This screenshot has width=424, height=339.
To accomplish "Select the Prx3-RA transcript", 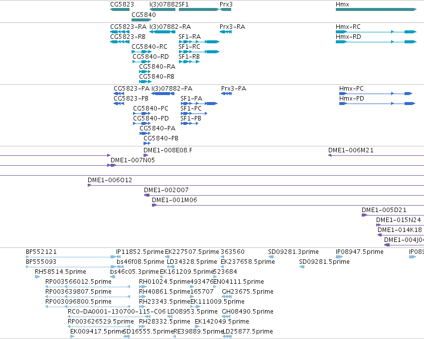I will click(226, 32).
